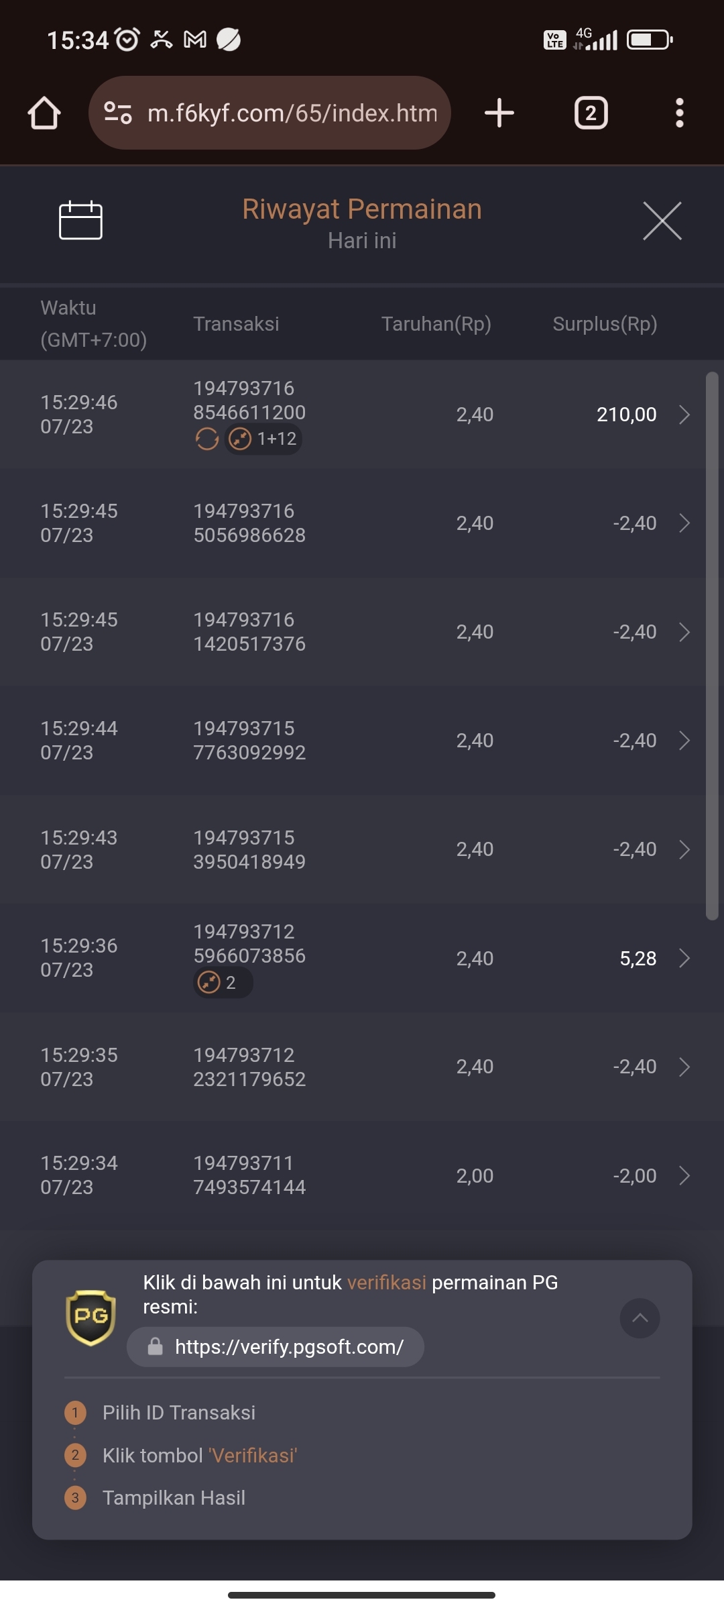Tap the browser home icon

coord(44,113)
